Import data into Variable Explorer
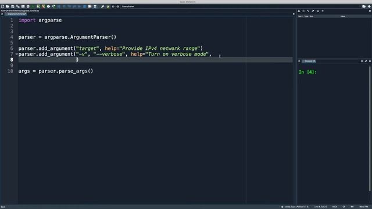The image size is (372, 209). coord(299,11)
